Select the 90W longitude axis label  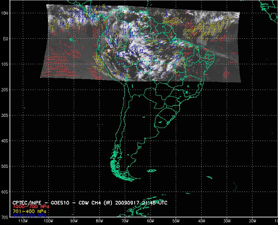point(73,221)
